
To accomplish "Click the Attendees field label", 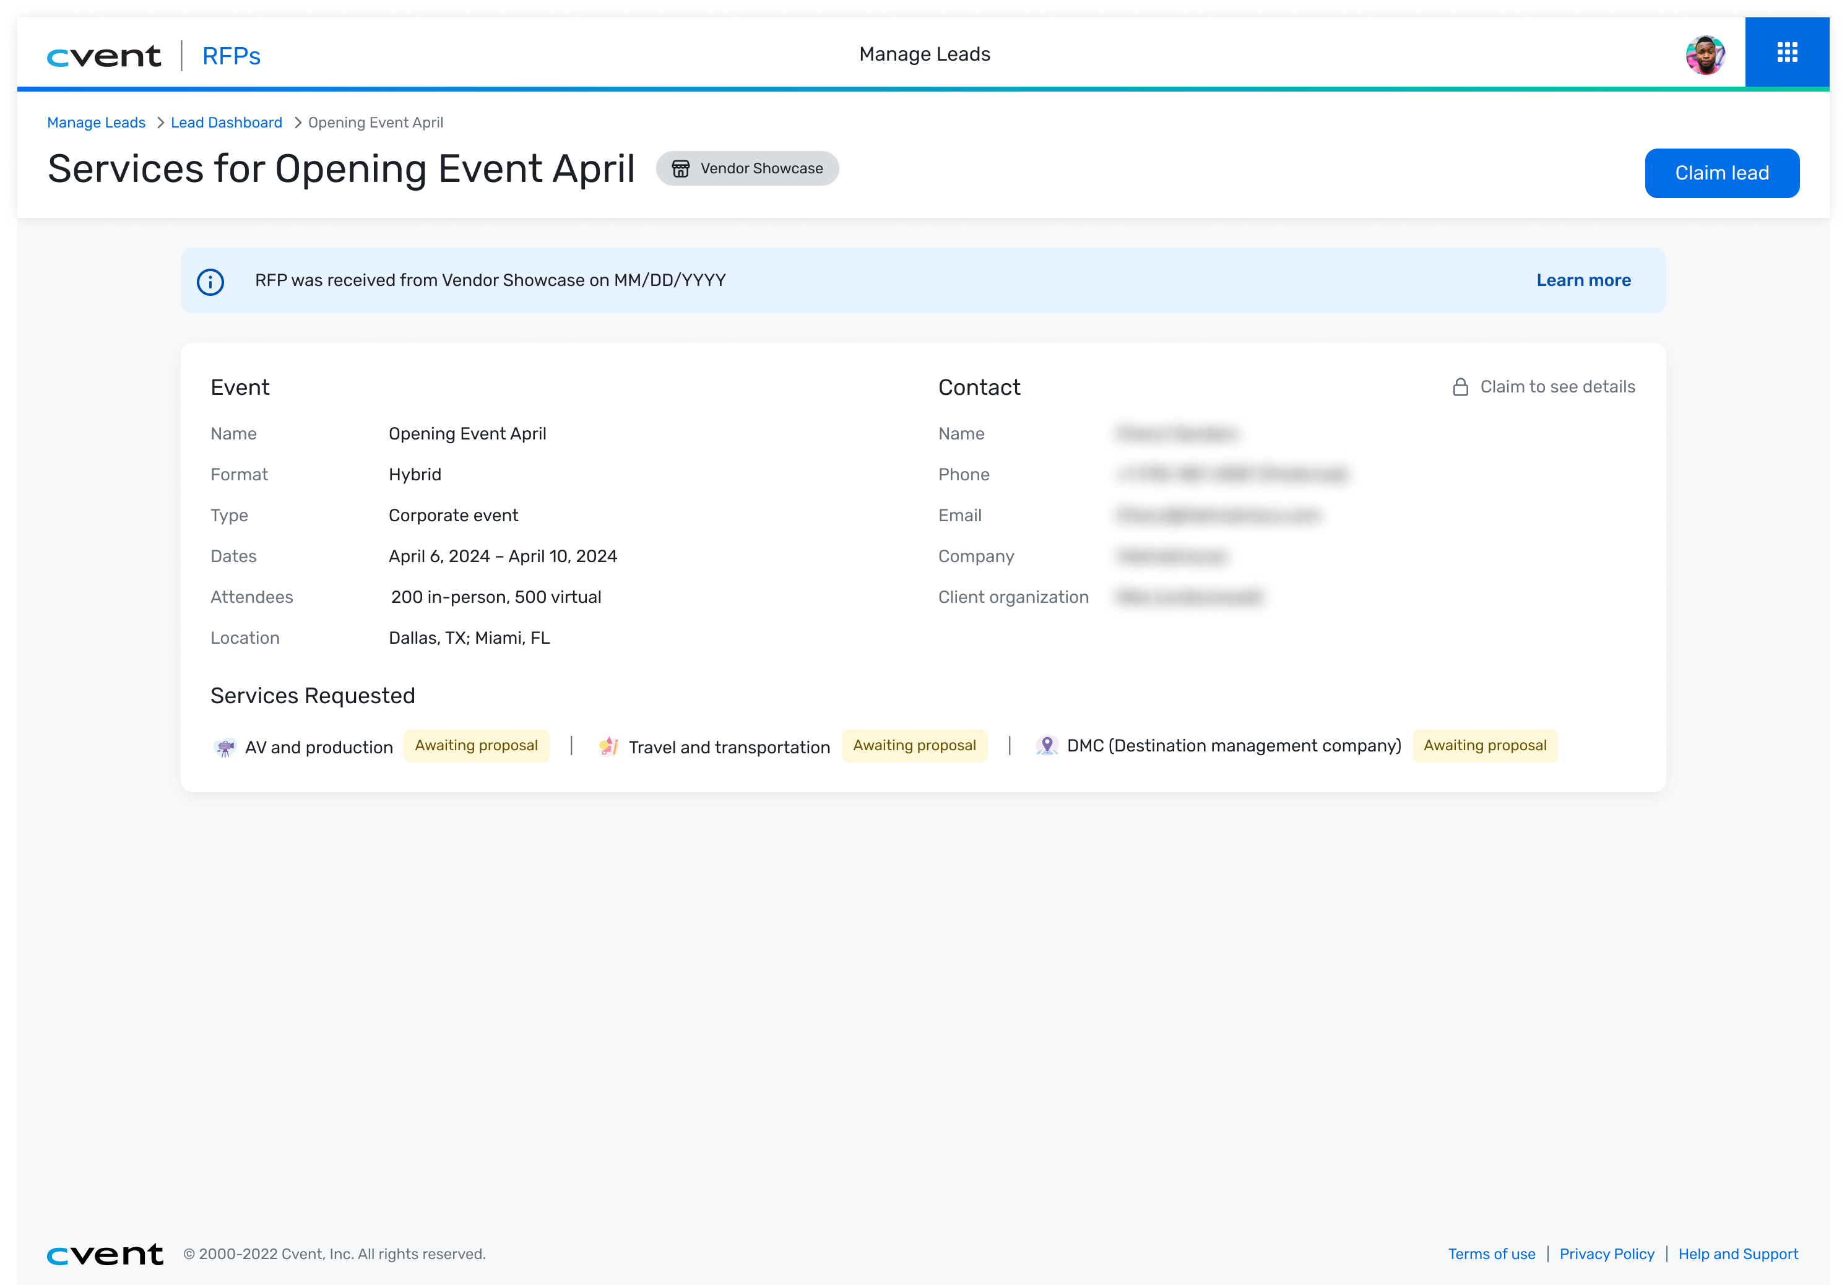I will click(x=252, y=597).
